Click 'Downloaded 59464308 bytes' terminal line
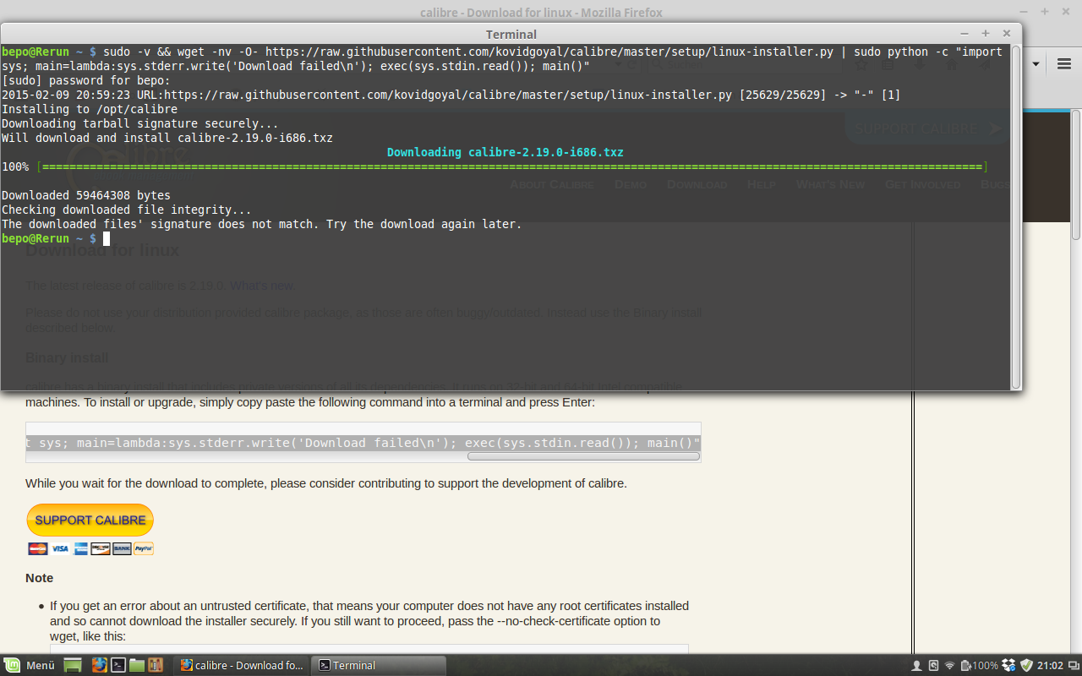 86,195
